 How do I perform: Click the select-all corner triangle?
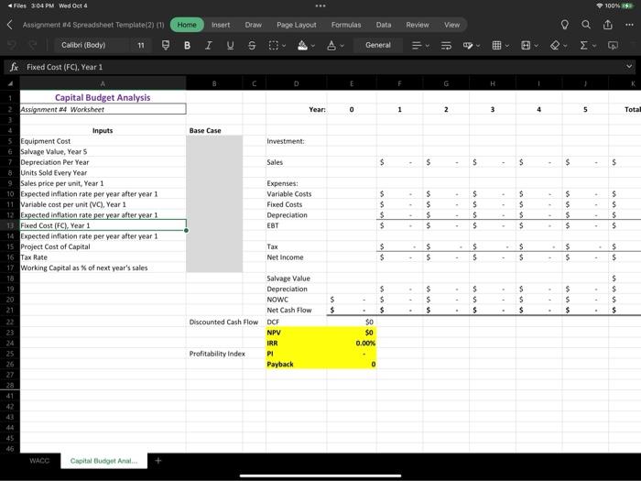[x=11, y=83]
